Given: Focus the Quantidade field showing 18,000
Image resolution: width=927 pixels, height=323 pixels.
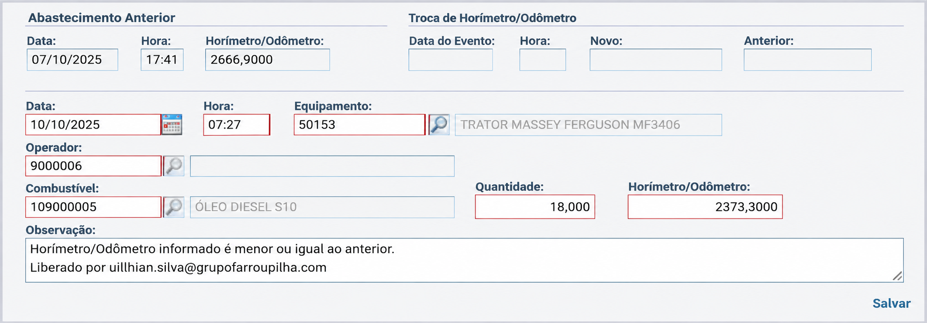Looking at the screenshot, I should pos(535,207).
